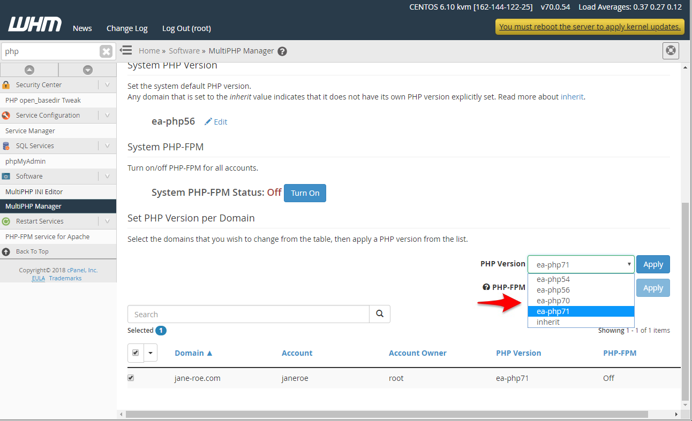
Task: Click the PHP-FPM question mark help icon
Action: [486, 287]
